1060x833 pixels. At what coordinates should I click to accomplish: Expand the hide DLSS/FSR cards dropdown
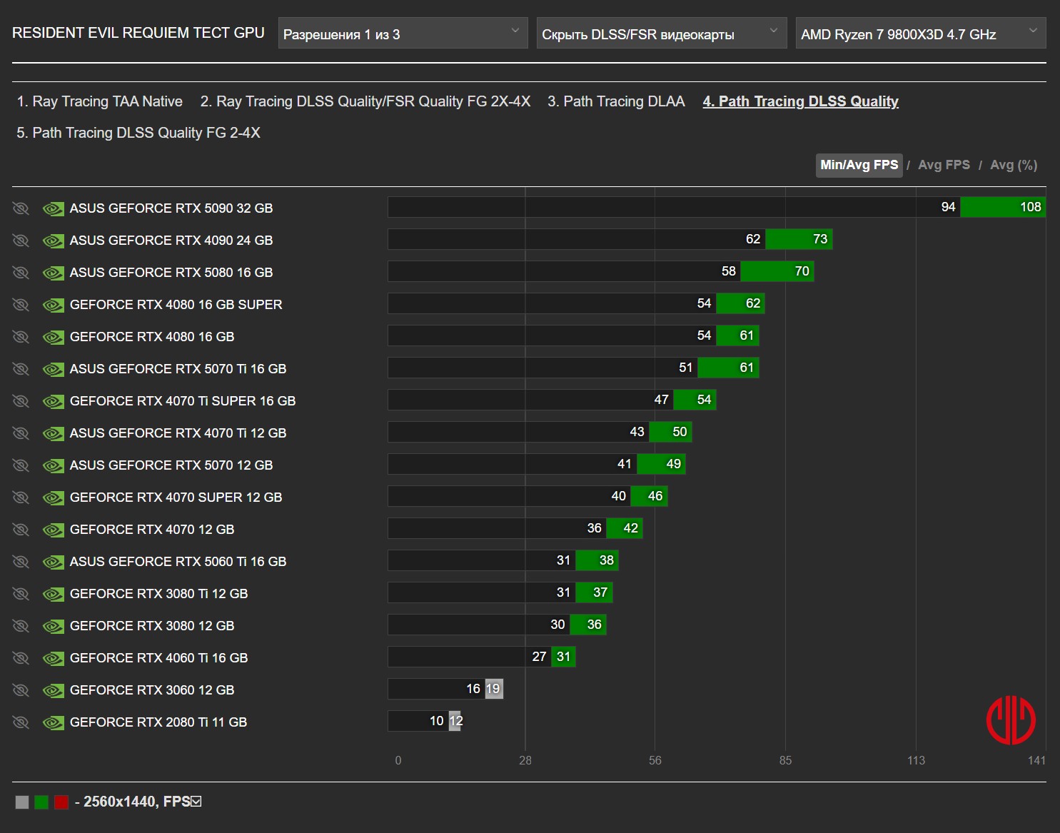661,34
